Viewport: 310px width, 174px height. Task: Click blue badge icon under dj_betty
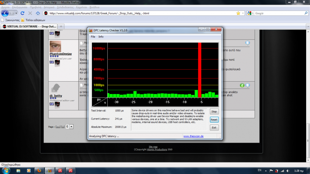(52, 104)
